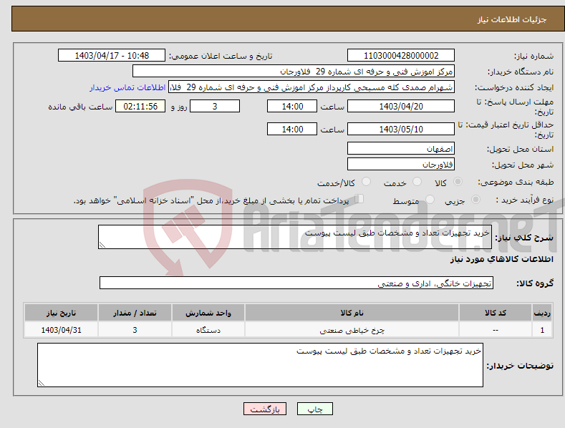The image size is (565, 428).
Task: Click the price validity hour field 14:00
Action: [292, 129]
